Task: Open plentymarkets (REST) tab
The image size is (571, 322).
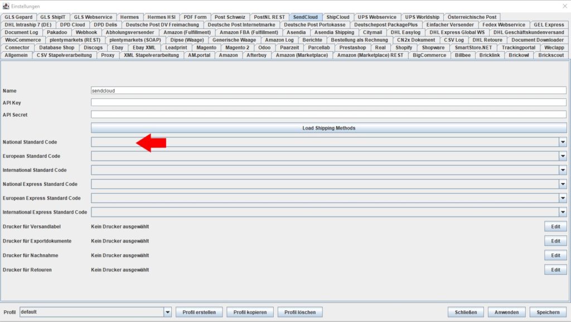Action: click(x=75, y=40)
